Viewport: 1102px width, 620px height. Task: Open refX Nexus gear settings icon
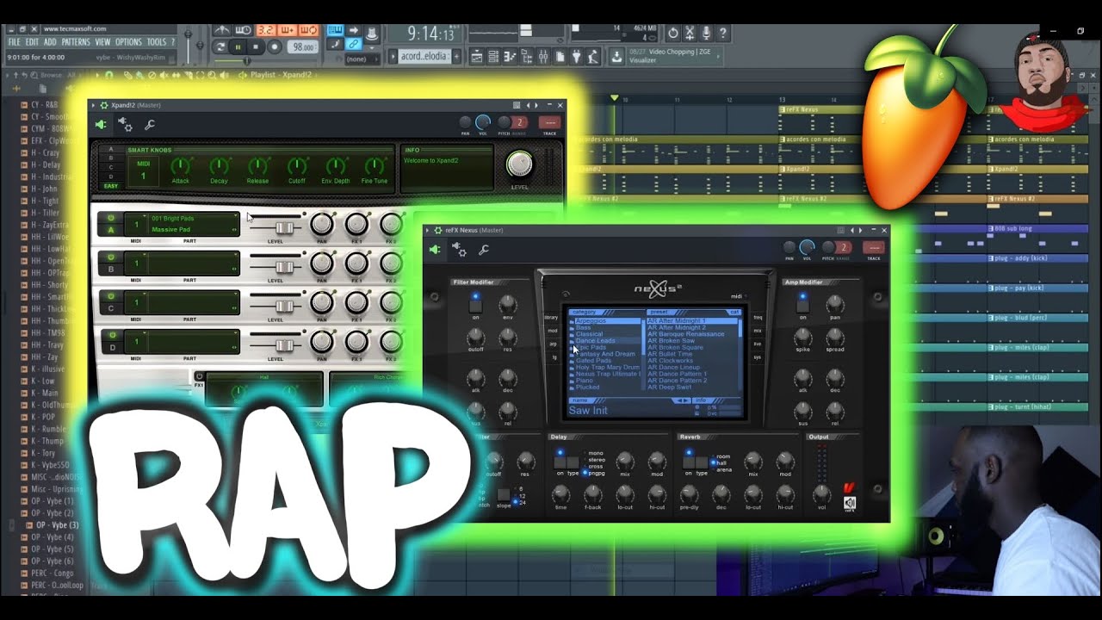pos(459,250)
